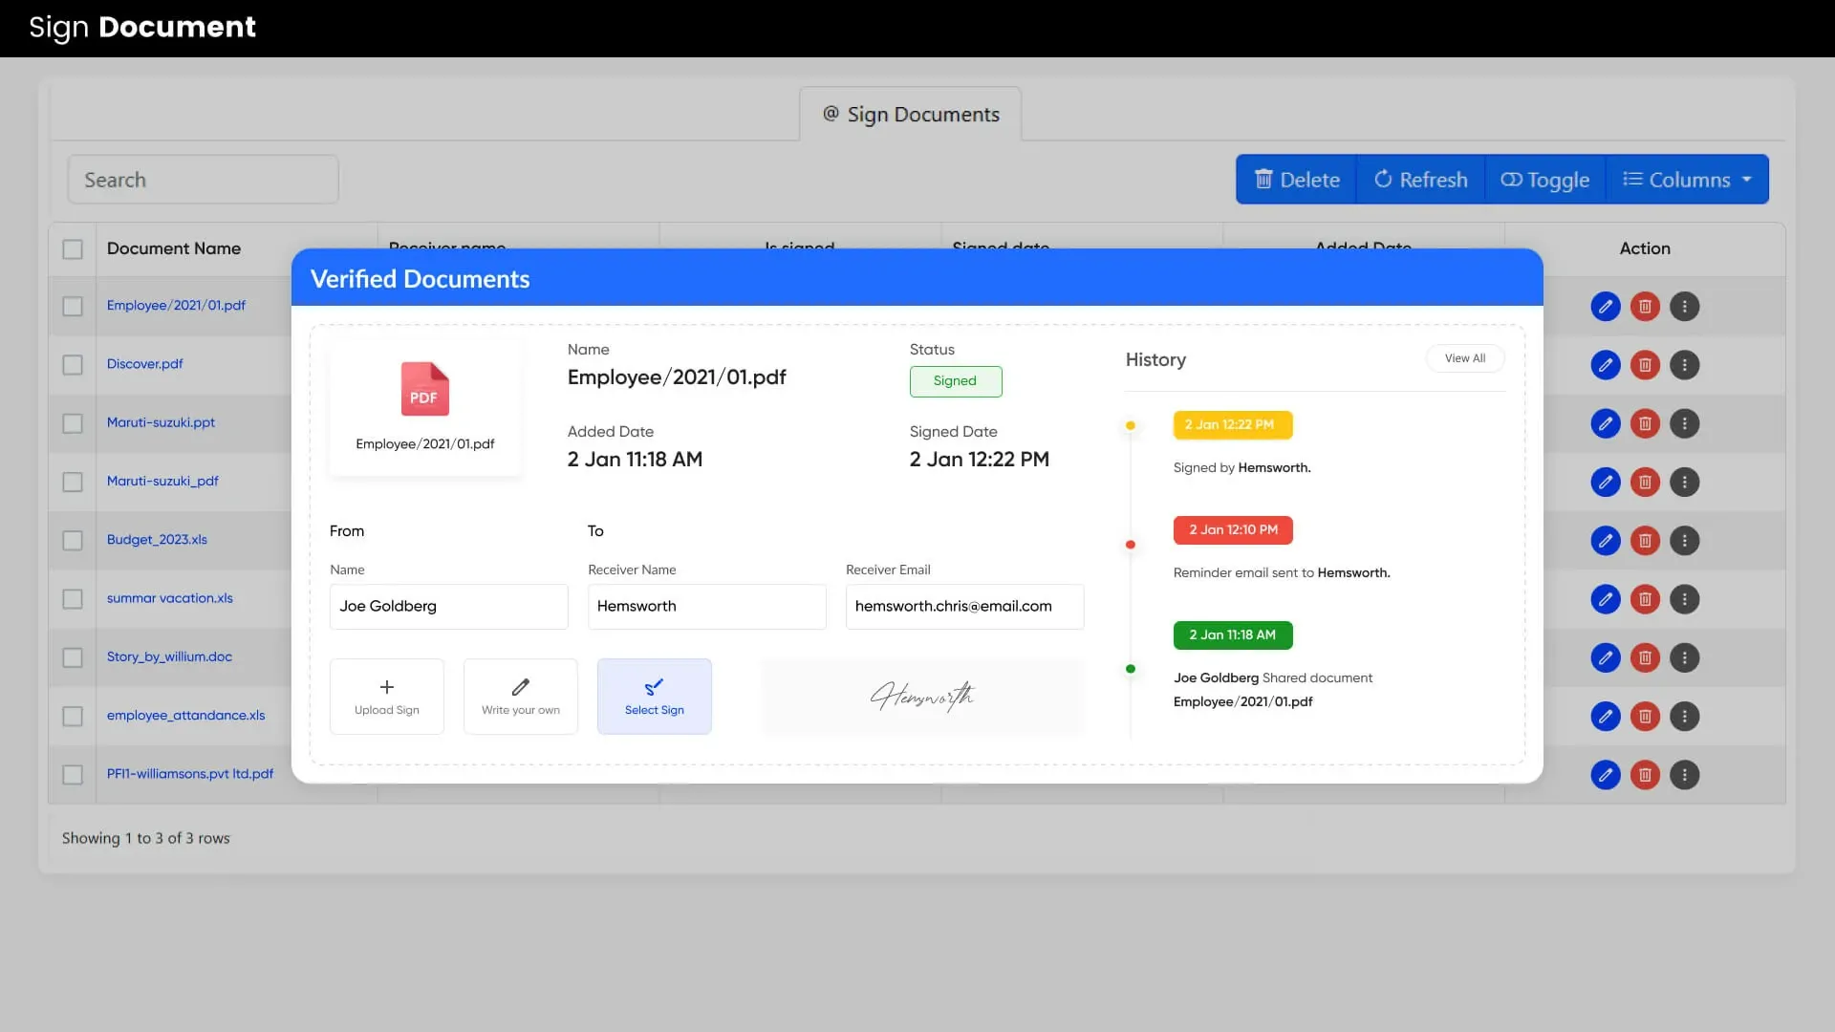The height and width of the screenshot is (1032, 1835).
Task: Choose the Write your own option
Action: pos(520,697)
